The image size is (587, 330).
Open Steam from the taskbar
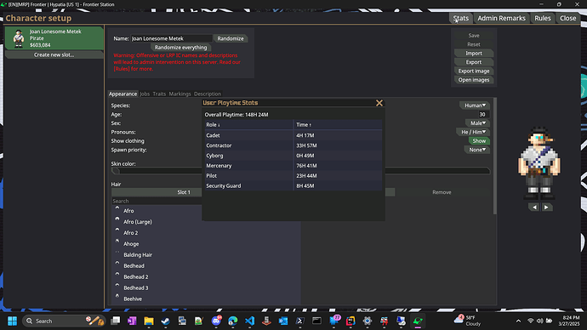165,321
